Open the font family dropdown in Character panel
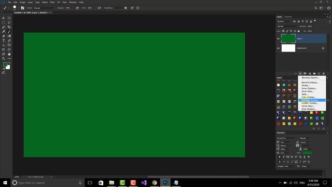The image size is (332, 187). [287, 138]
